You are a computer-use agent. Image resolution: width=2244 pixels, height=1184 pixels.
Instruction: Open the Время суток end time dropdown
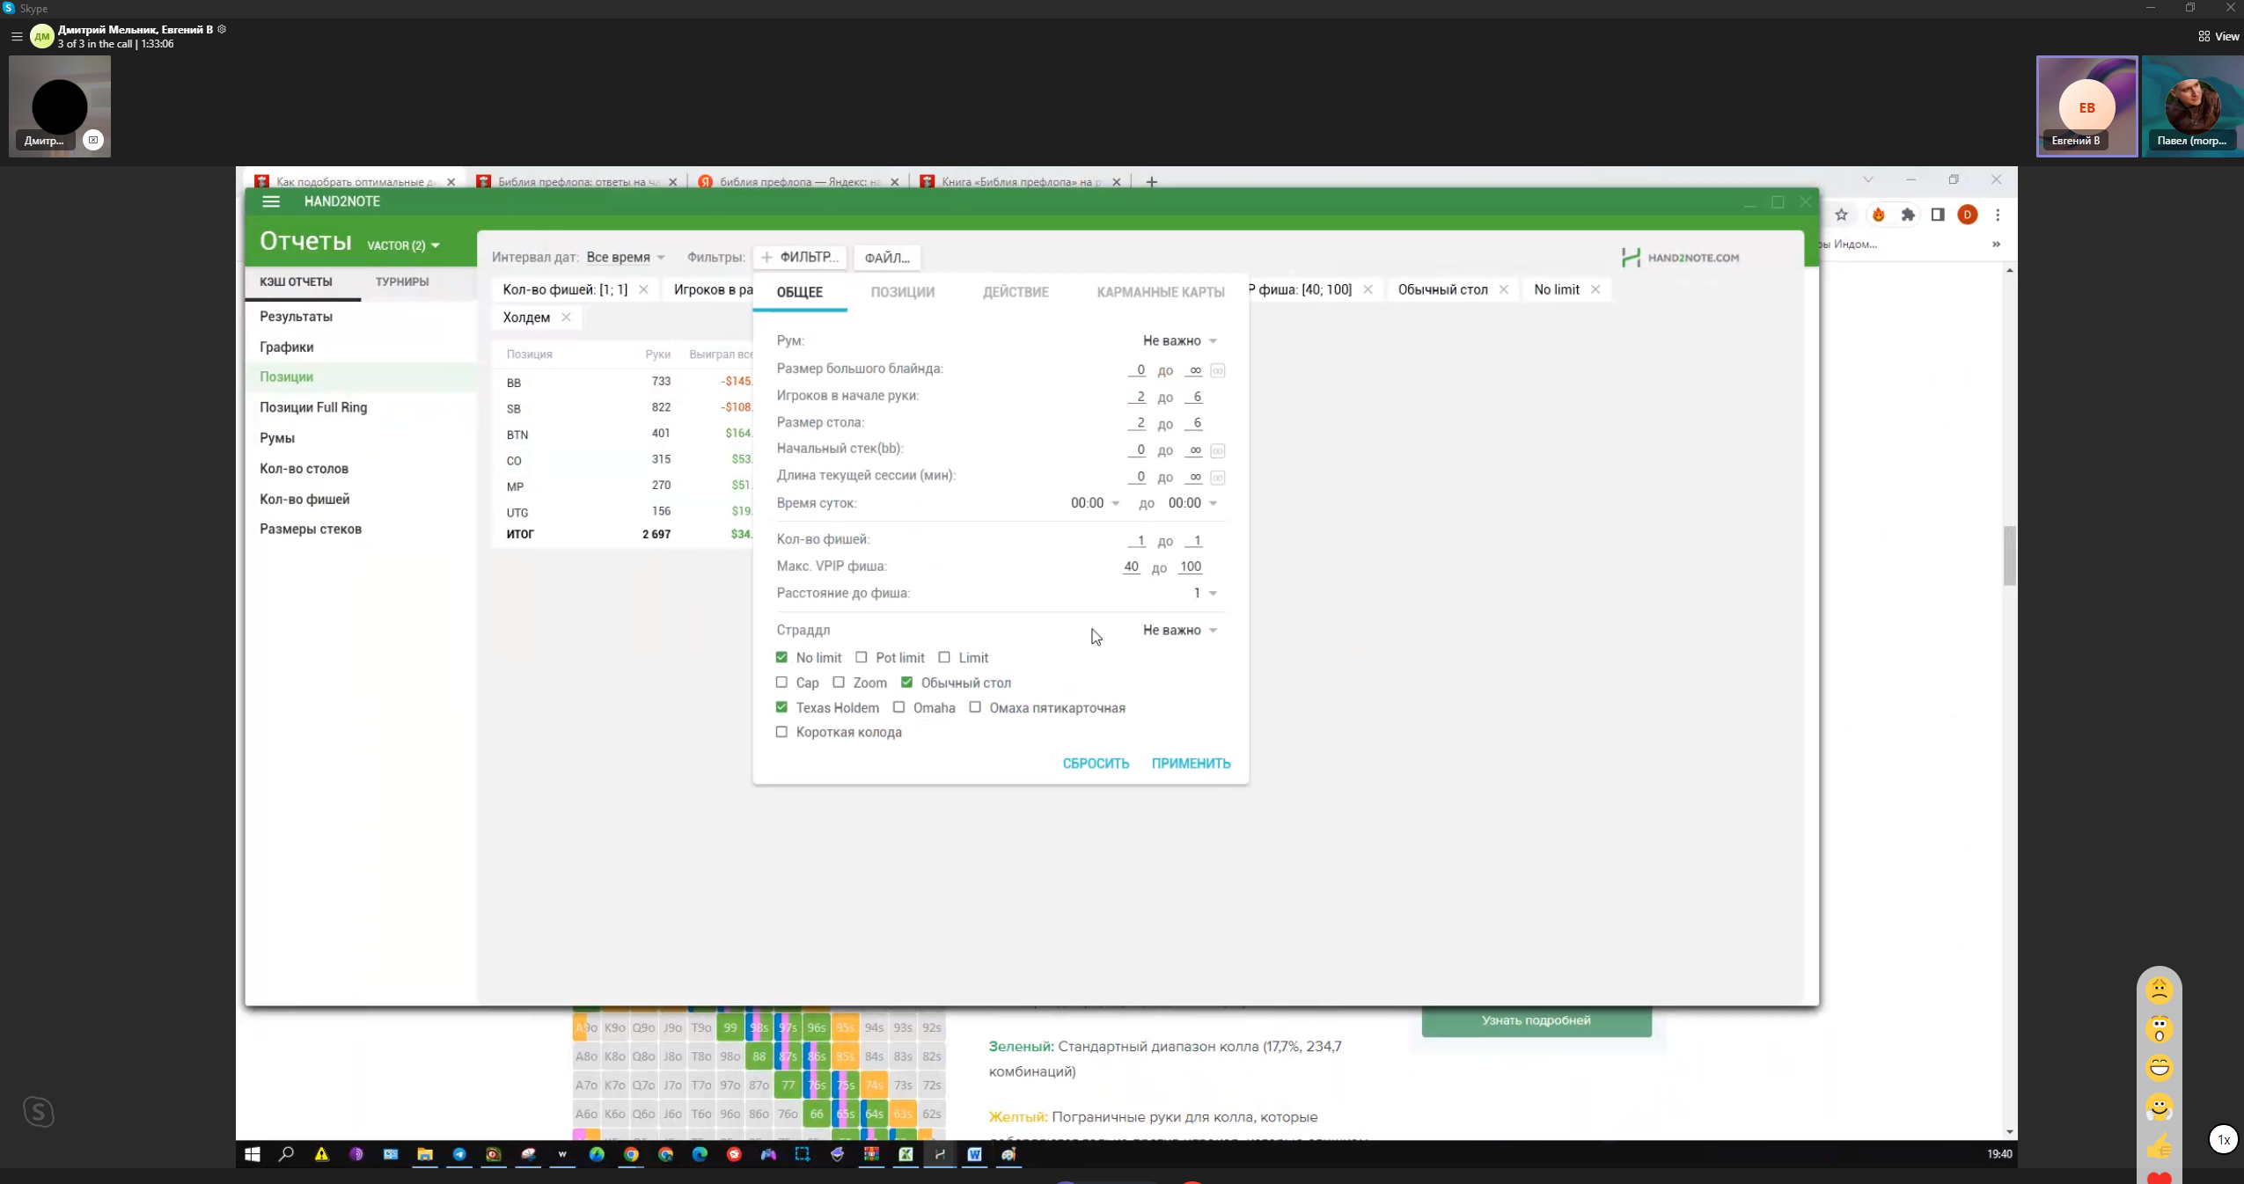(x=1192, y=503)
